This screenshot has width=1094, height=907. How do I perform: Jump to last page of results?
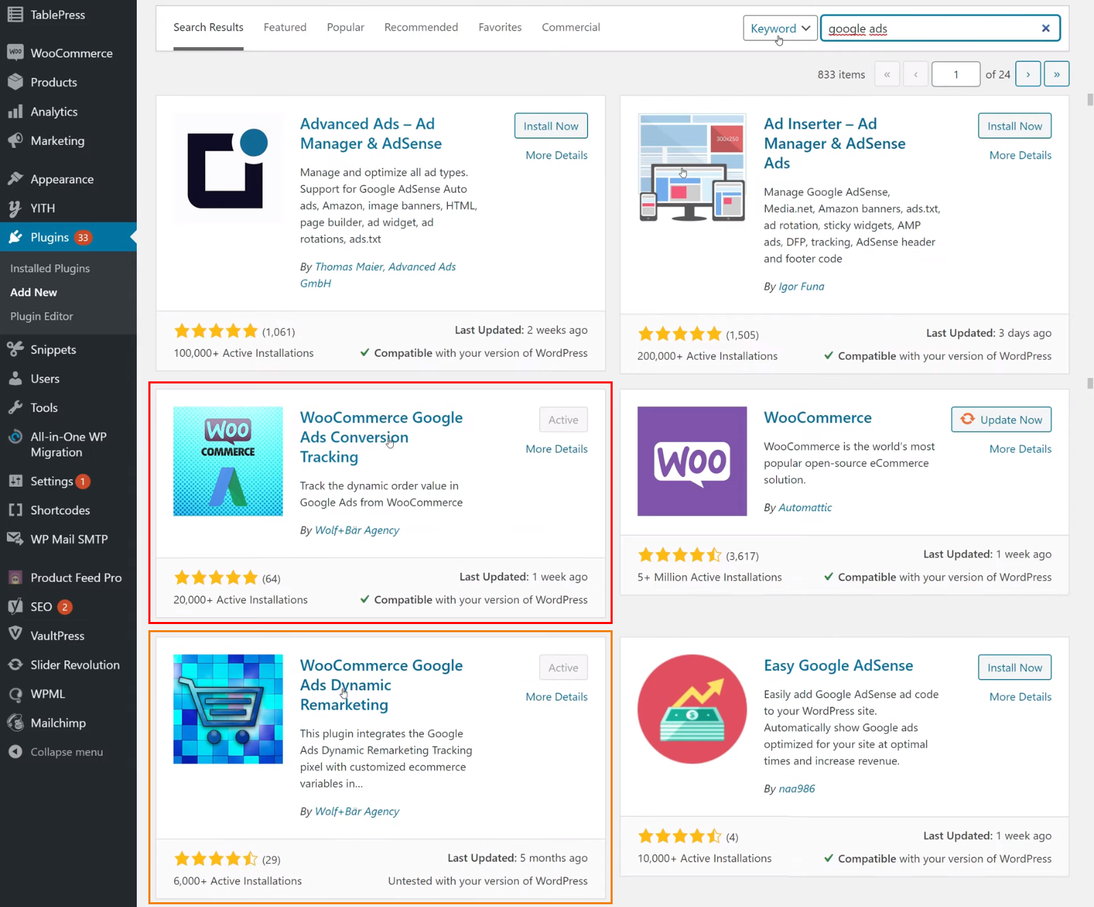(x=1057, y=74)
